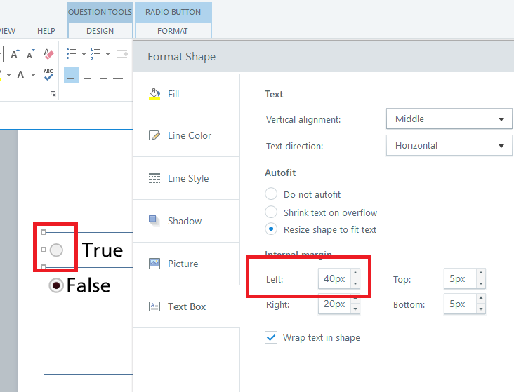Screen dimensions: 514x392
Task: Click the True answer text
Action: (x=103, y=250)
